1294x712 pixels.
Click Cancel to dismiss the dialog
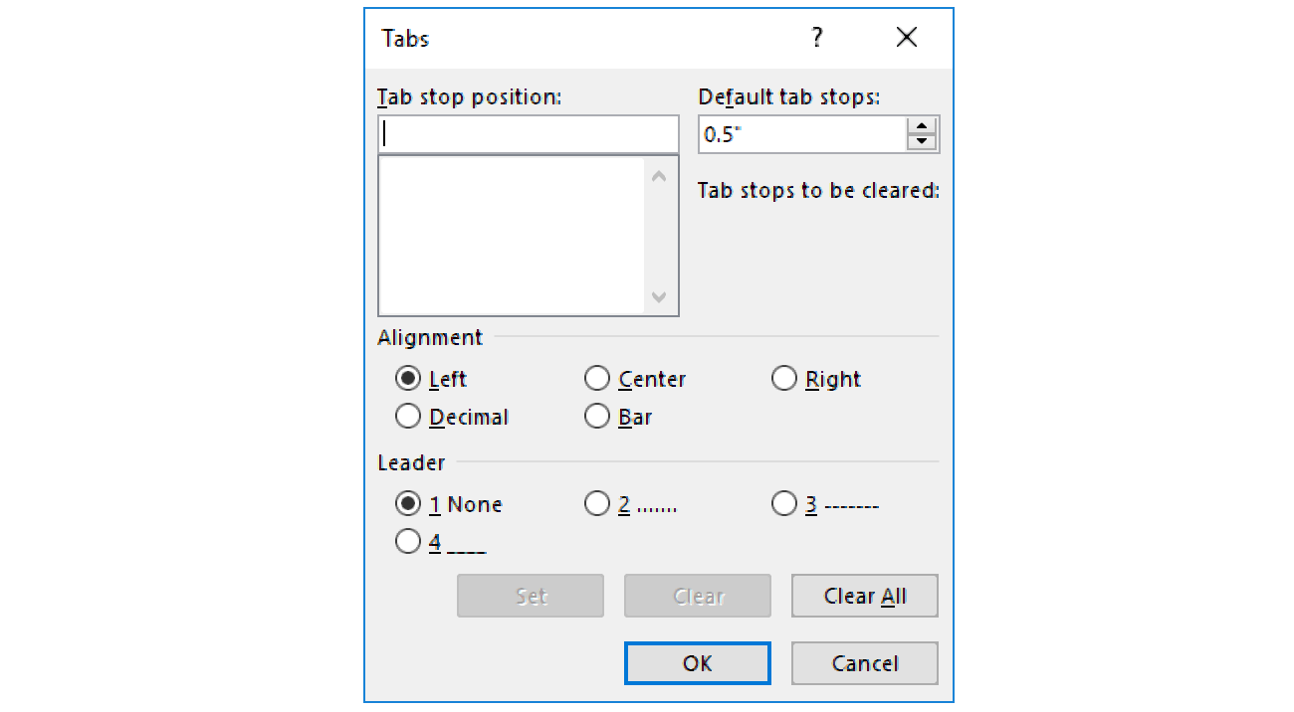pyautogui.click(x=864, y=663)
